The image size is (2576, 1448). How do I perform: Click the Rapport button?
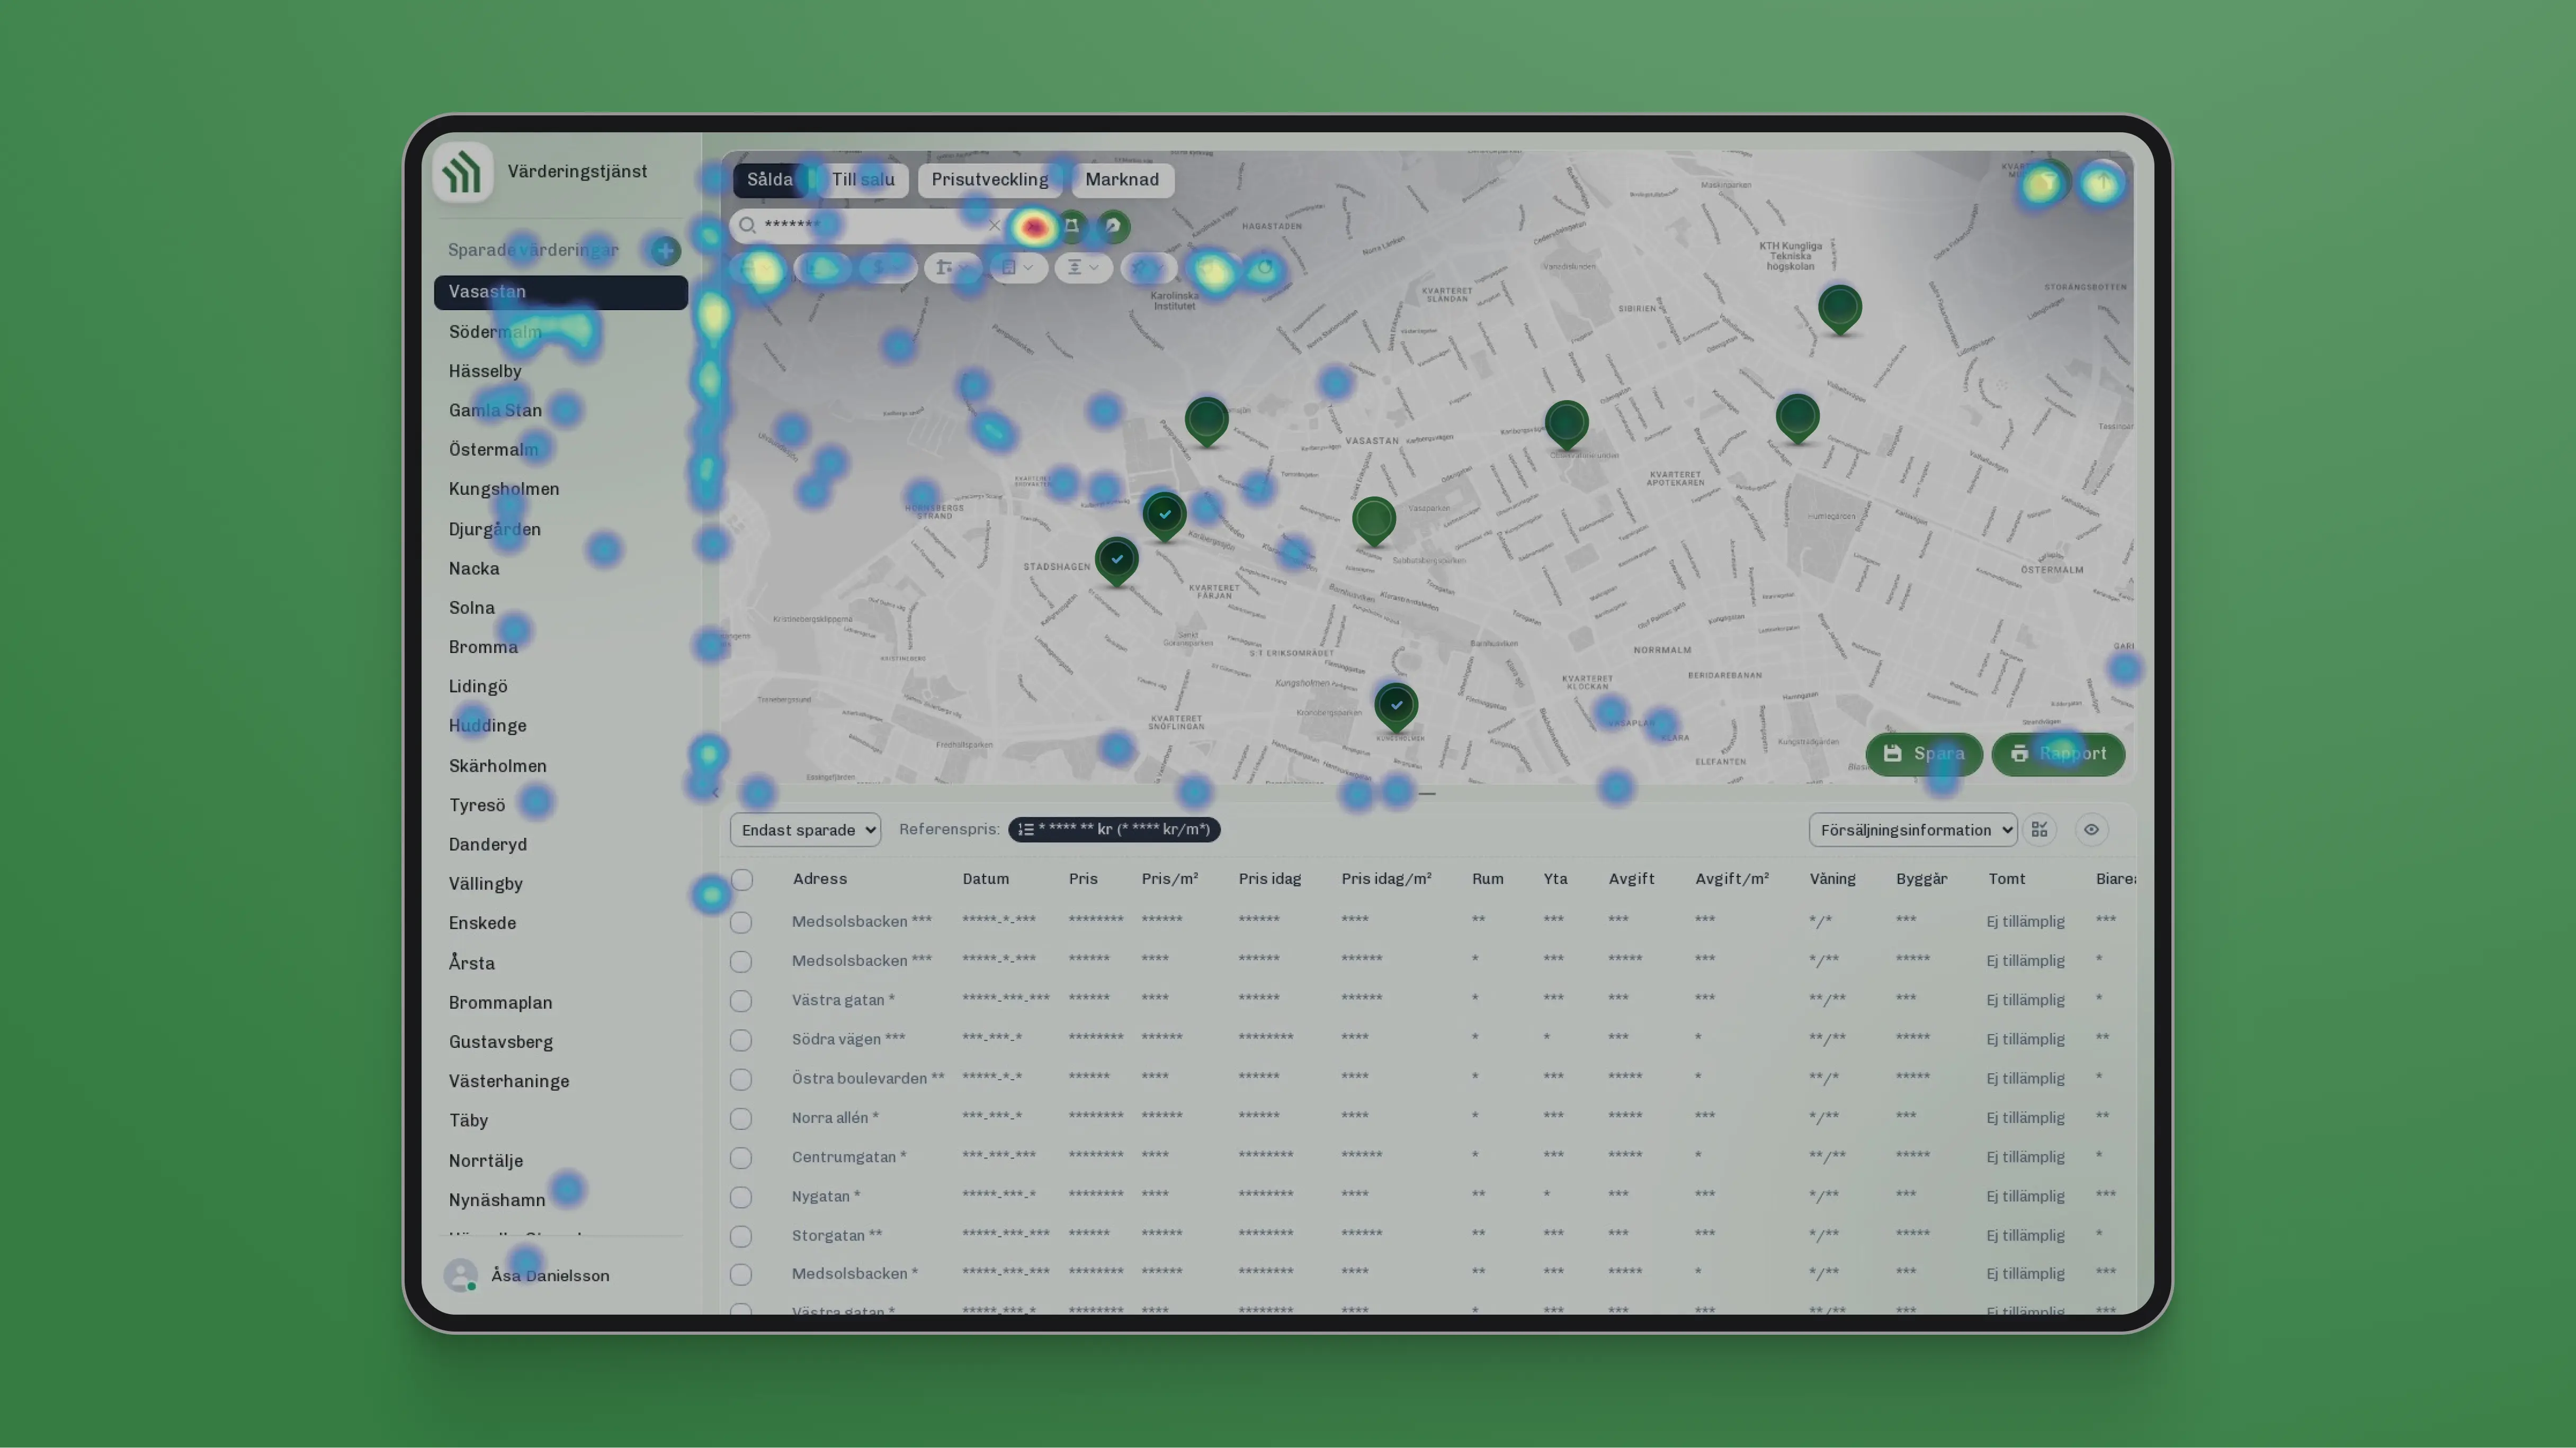pos(2057,754)
